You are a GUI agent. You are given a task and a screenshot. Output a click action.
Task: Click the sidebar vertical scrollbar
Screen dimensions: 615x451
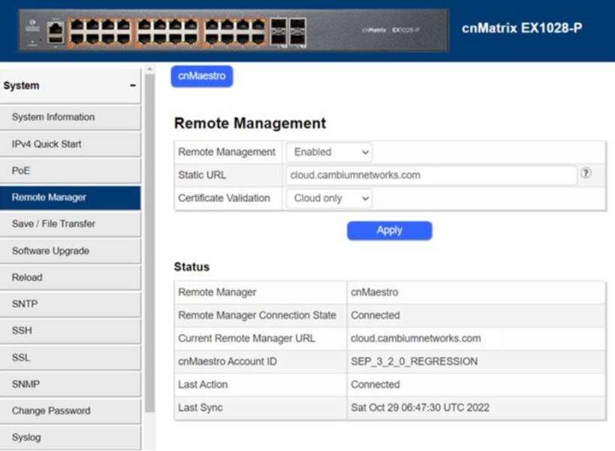pos(149,244)
